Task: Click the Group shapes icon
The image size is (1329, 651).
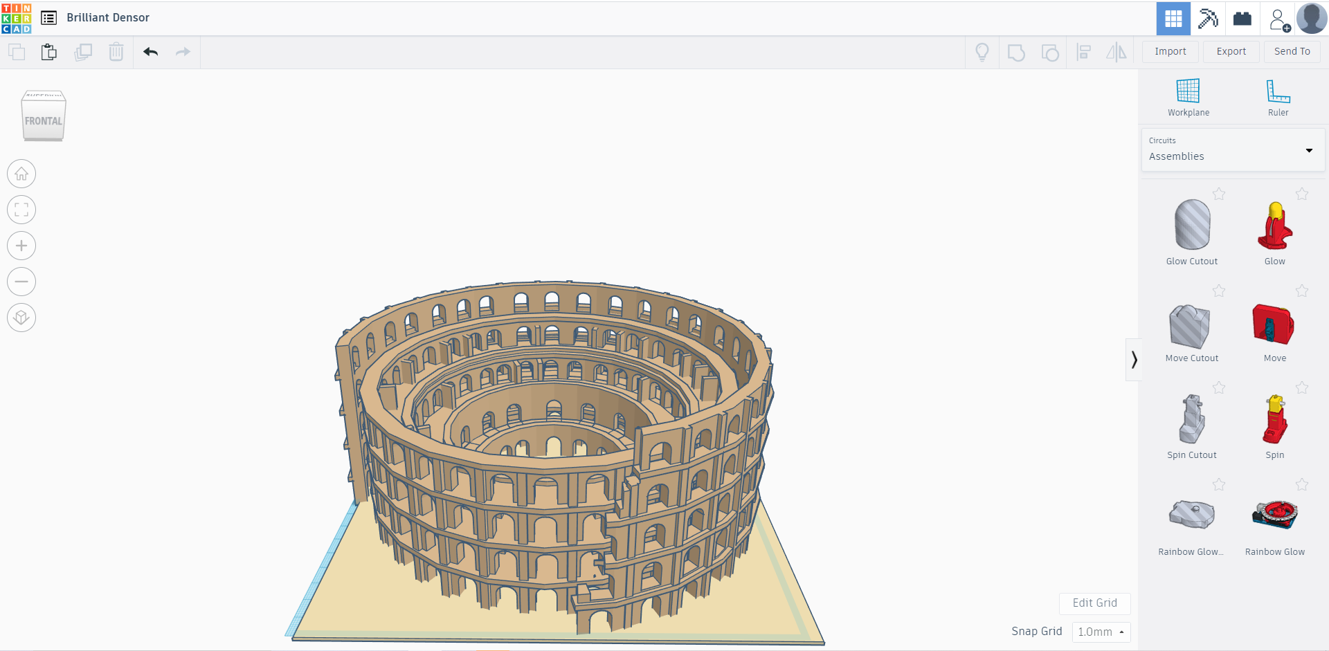Action: (1016, 53)
